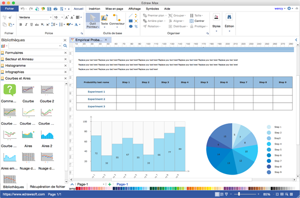Click the library search input field
Viewport: 300px width, 198px height.
[x=34, y=46]
